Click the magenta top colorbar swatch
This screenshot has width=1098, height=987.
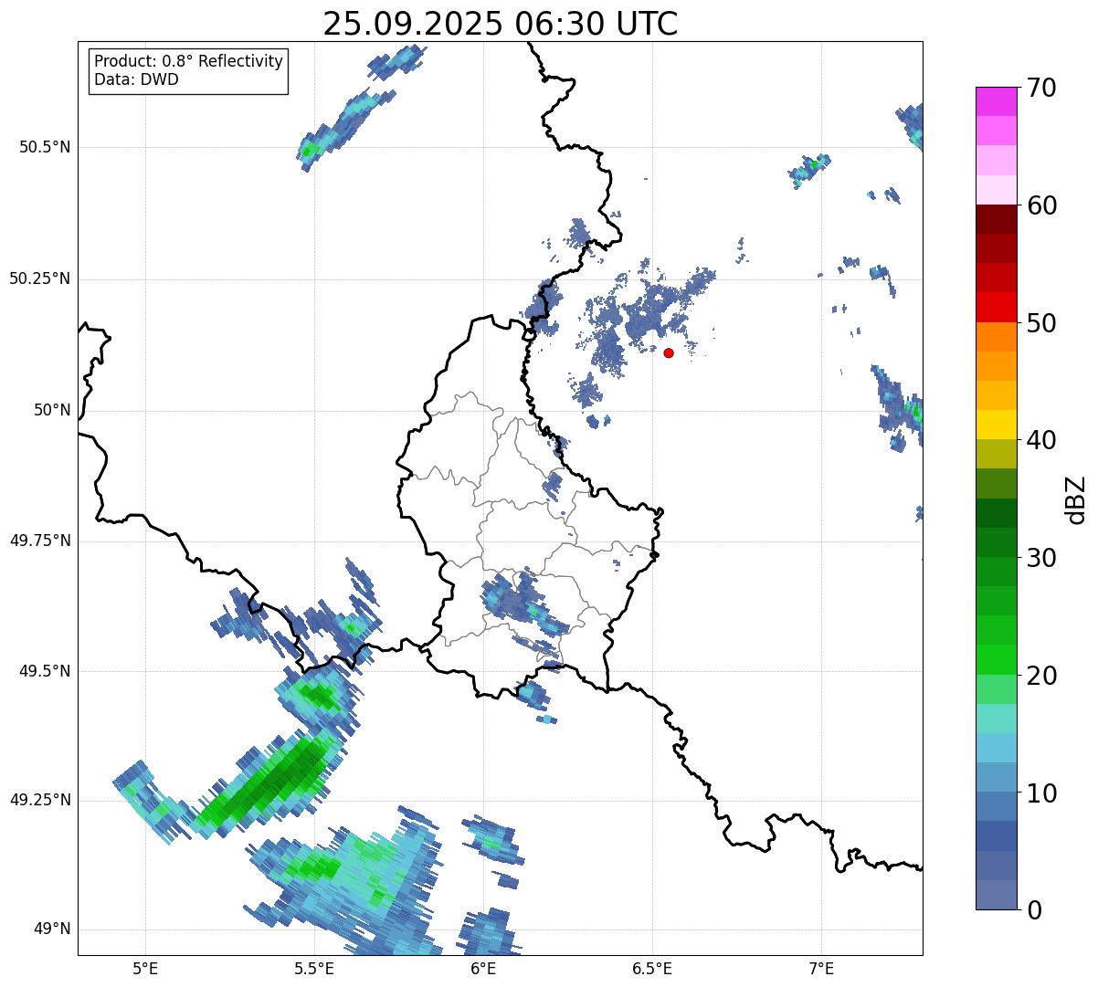click(997, 101)
